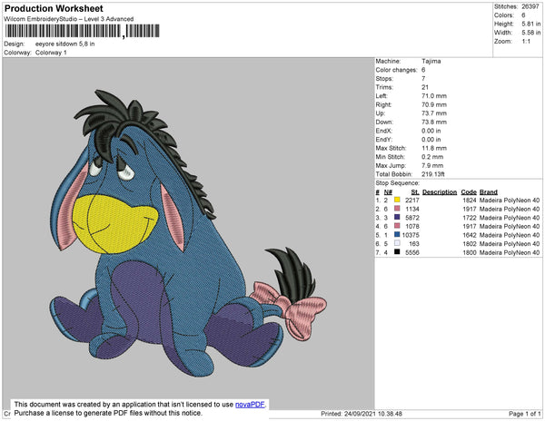Click the Down value '73.8 mm'

click(x=434, y=122)
